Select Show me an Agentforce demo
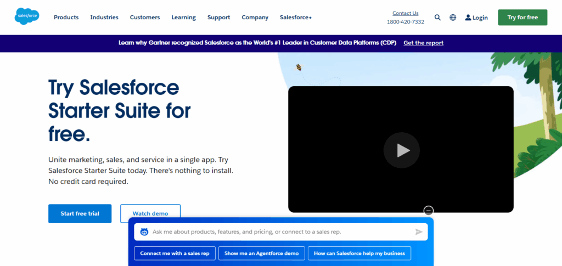Screen dimensions: 562x266 point(262,253)
